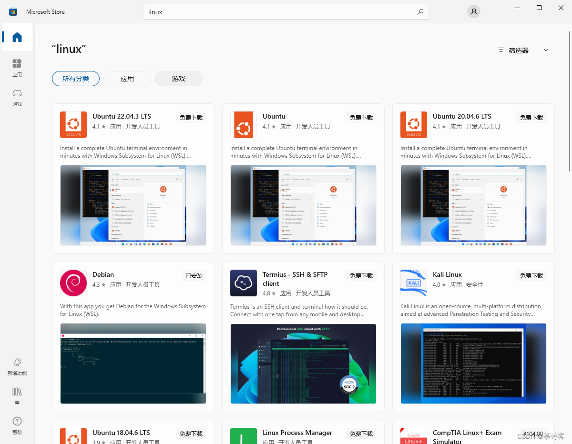Click free download for plain Ubuntu
This screenshot has width=572, height=444.
[x=361, y=117]
